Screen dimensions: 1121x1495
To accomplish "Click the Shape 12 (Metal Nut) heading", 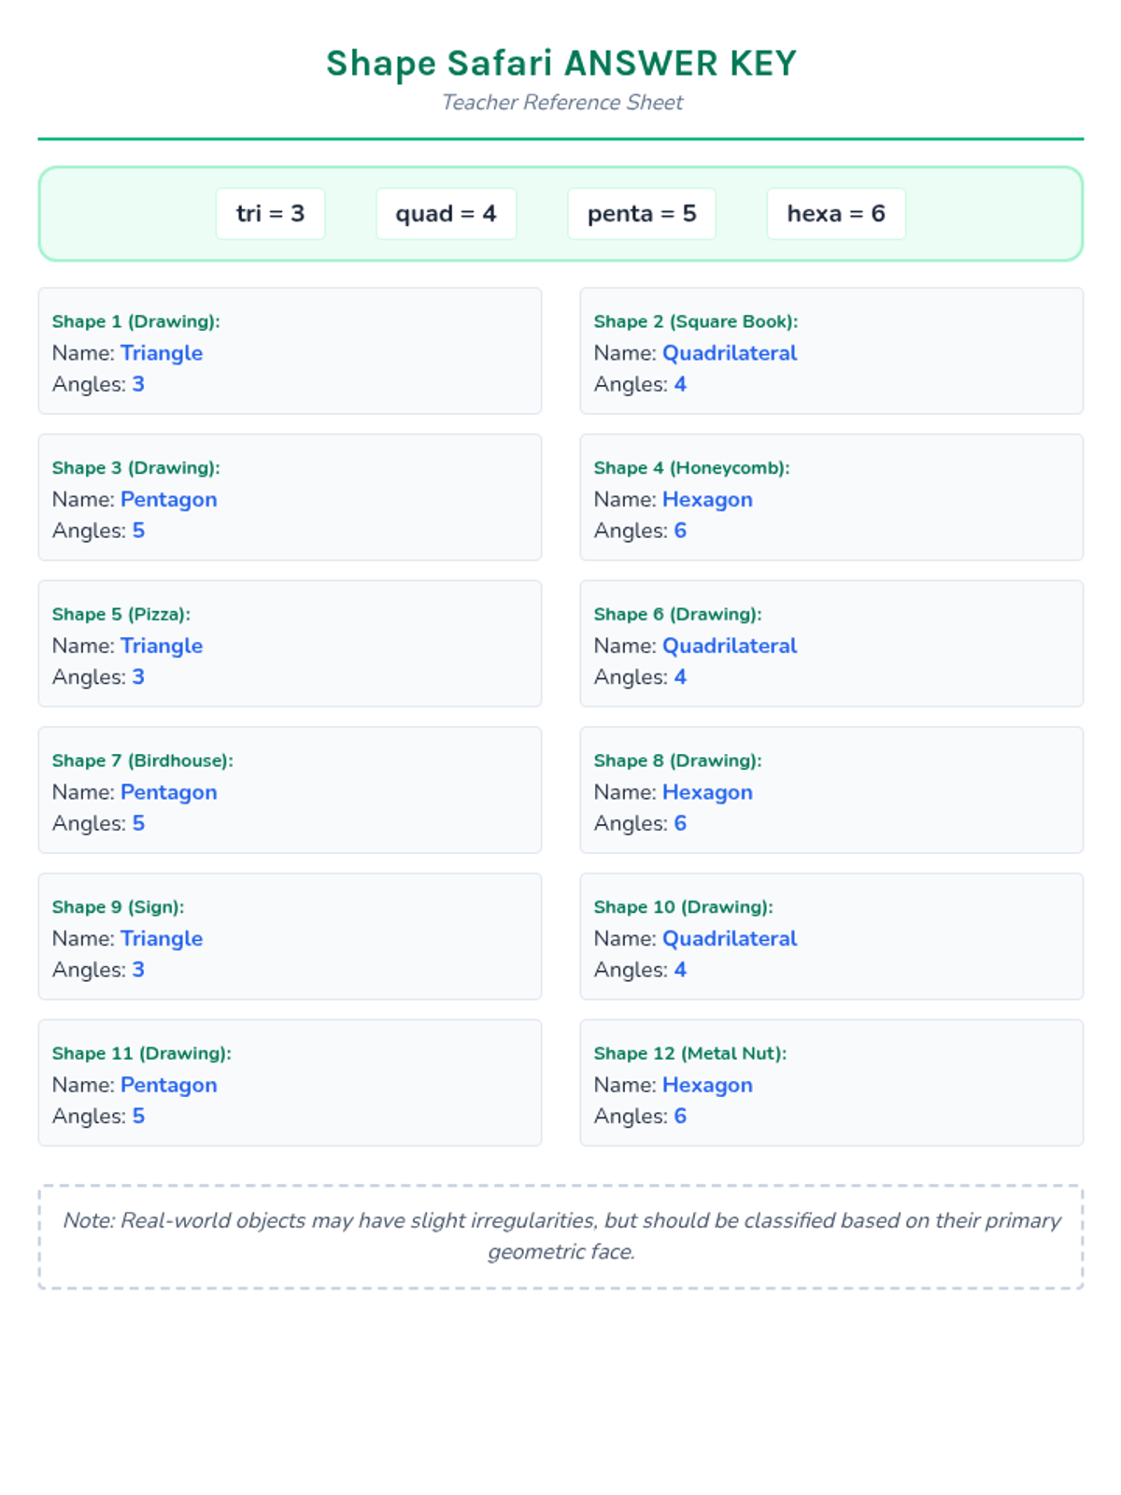I will click(x=689, y=1054).
